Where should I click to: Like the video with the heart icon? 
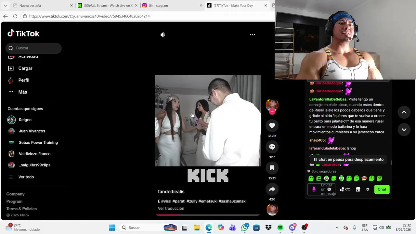click(x=272, y=126)
